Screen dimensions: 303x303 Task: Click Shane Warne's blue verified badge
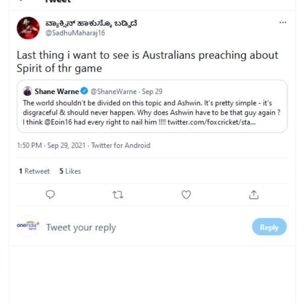[84, 91]
